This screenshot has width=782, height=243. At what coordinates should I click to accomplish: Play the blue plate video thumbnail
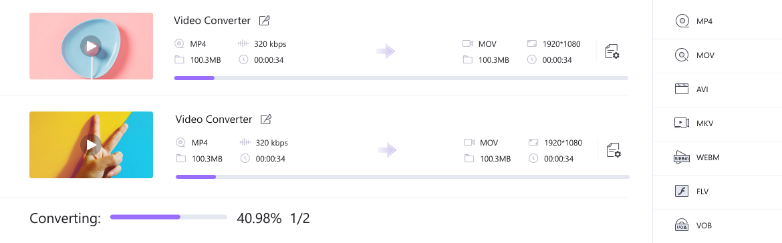[x=91, y=46]
